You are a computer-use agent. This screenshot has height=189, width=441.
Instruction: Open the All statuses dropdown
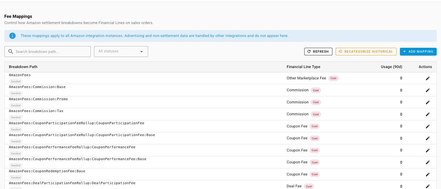tap(121, 52)
